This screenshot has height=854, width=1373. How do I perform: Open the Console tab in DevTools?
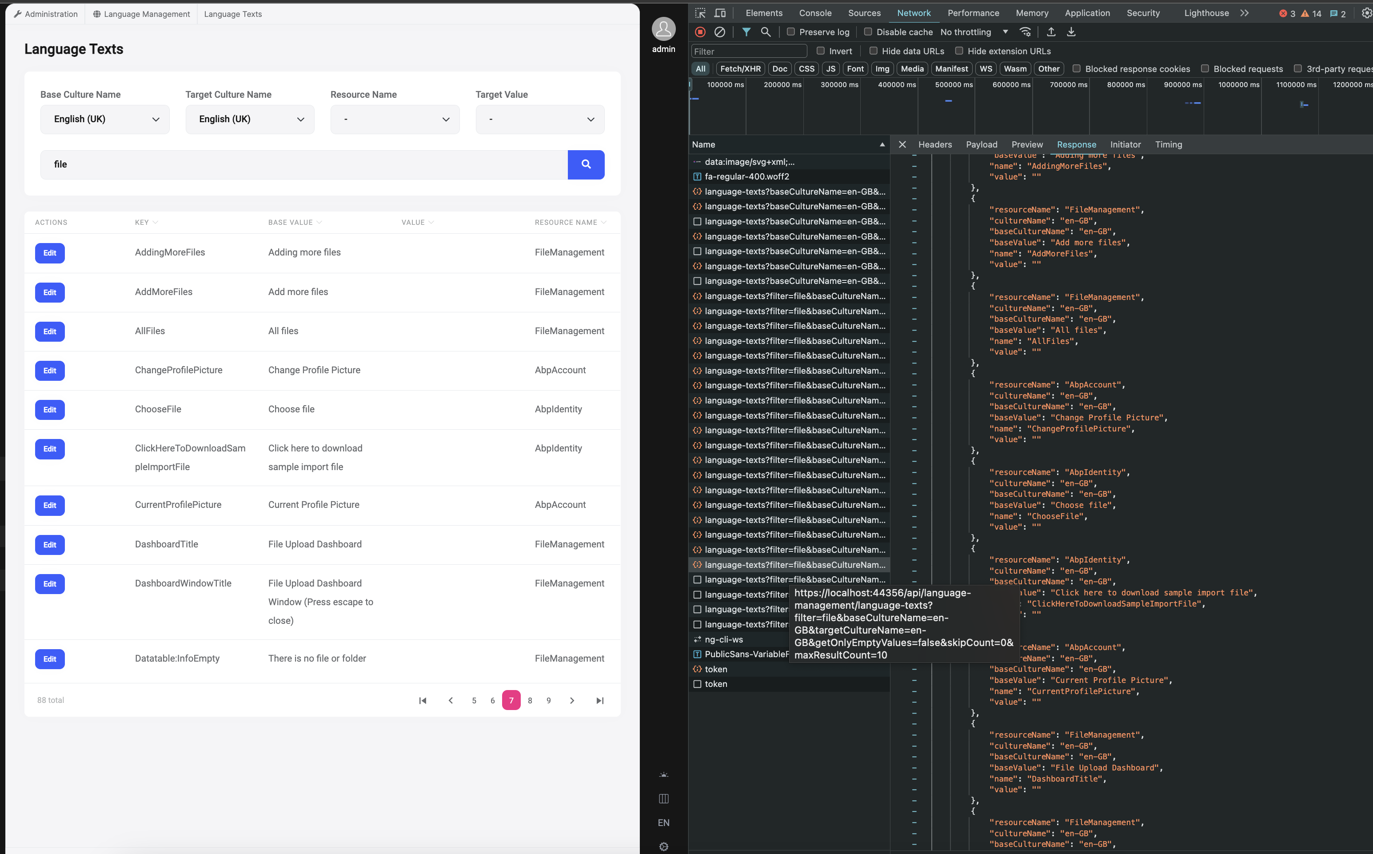coord(815,13)
